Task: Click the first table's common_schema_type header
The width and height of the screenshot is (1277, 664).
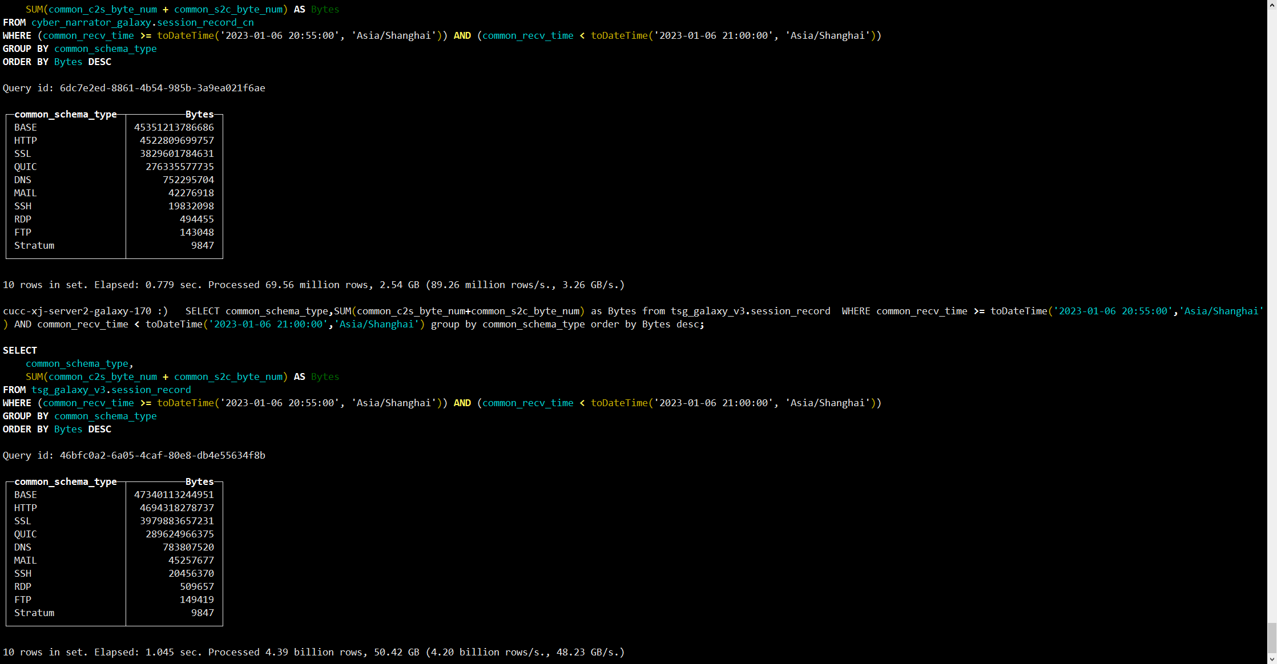Action: tap(66, 114)
